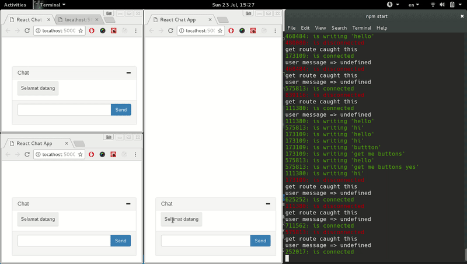Click Selamat datang message in middle chat
The height and width of the screenshot is (264, 467).
[x=182, y=219]
